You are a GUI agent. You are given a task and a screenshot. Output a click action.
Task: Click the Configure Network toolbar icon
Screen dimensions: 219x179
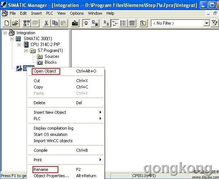[95, 23]
